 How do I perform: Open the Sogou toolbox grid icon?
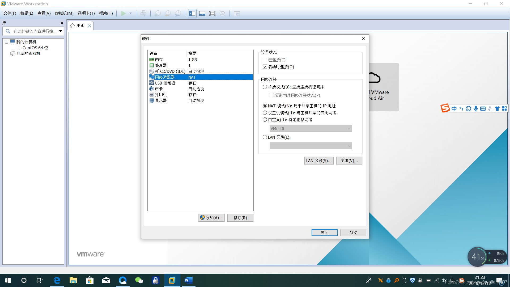[504, 109]
